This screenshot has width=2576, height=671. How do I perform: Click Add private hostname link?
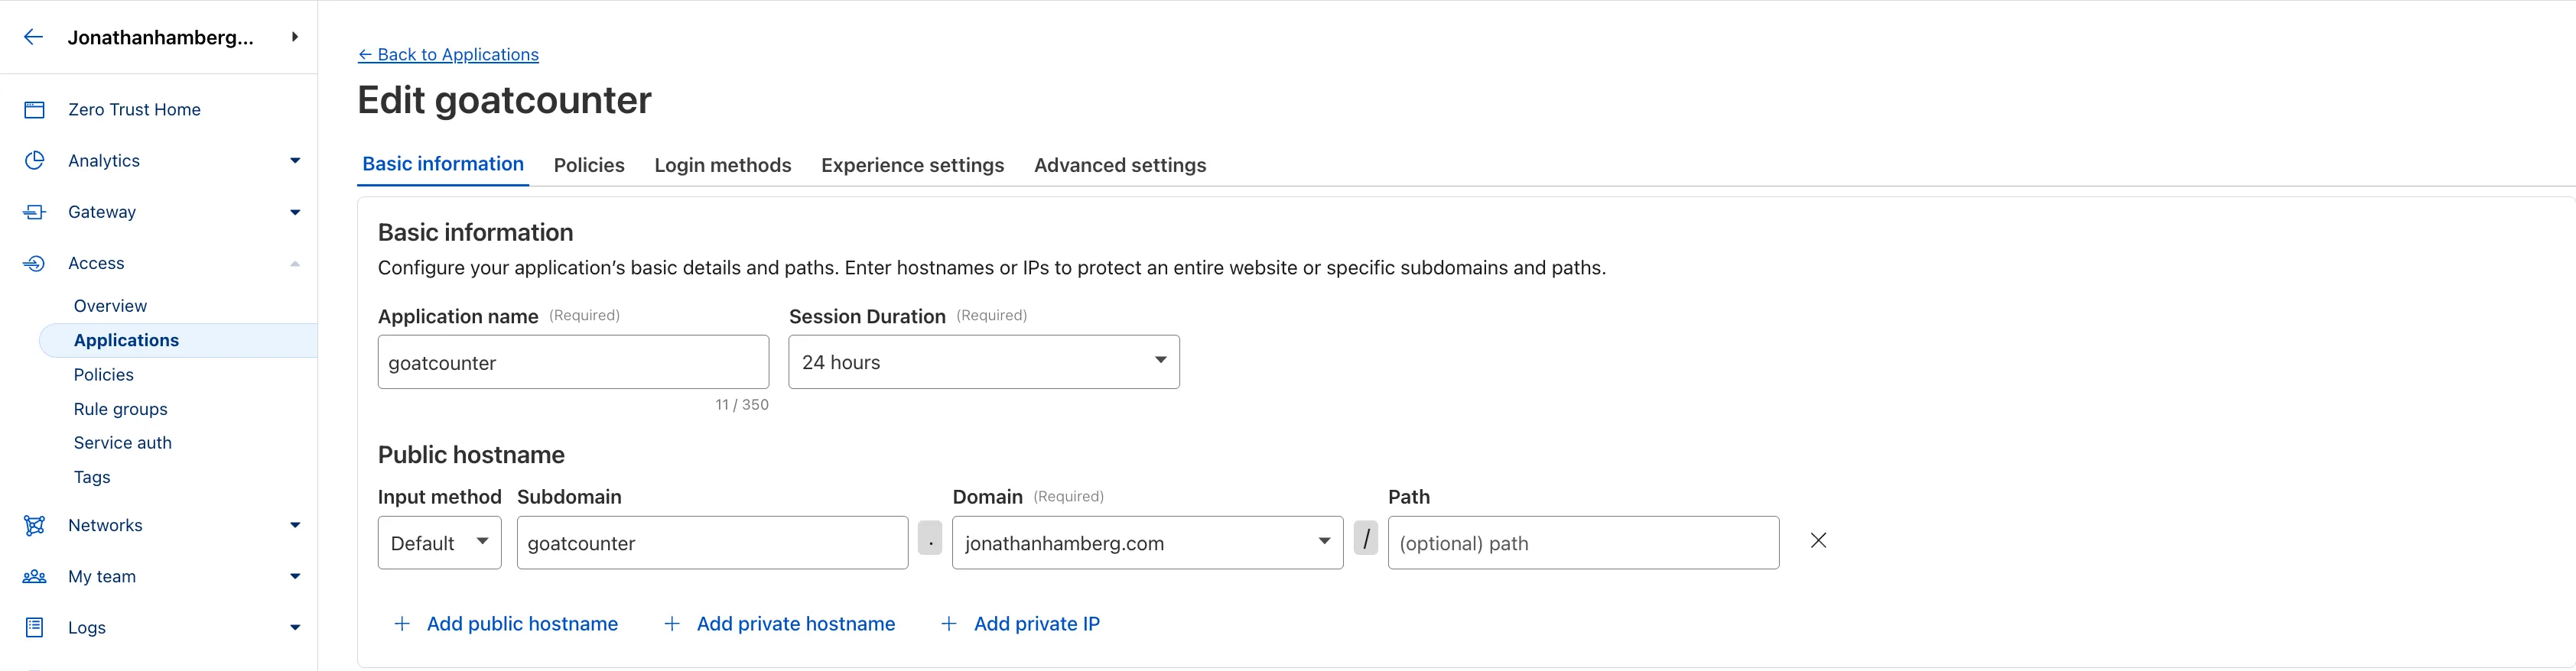coord(796,624)
